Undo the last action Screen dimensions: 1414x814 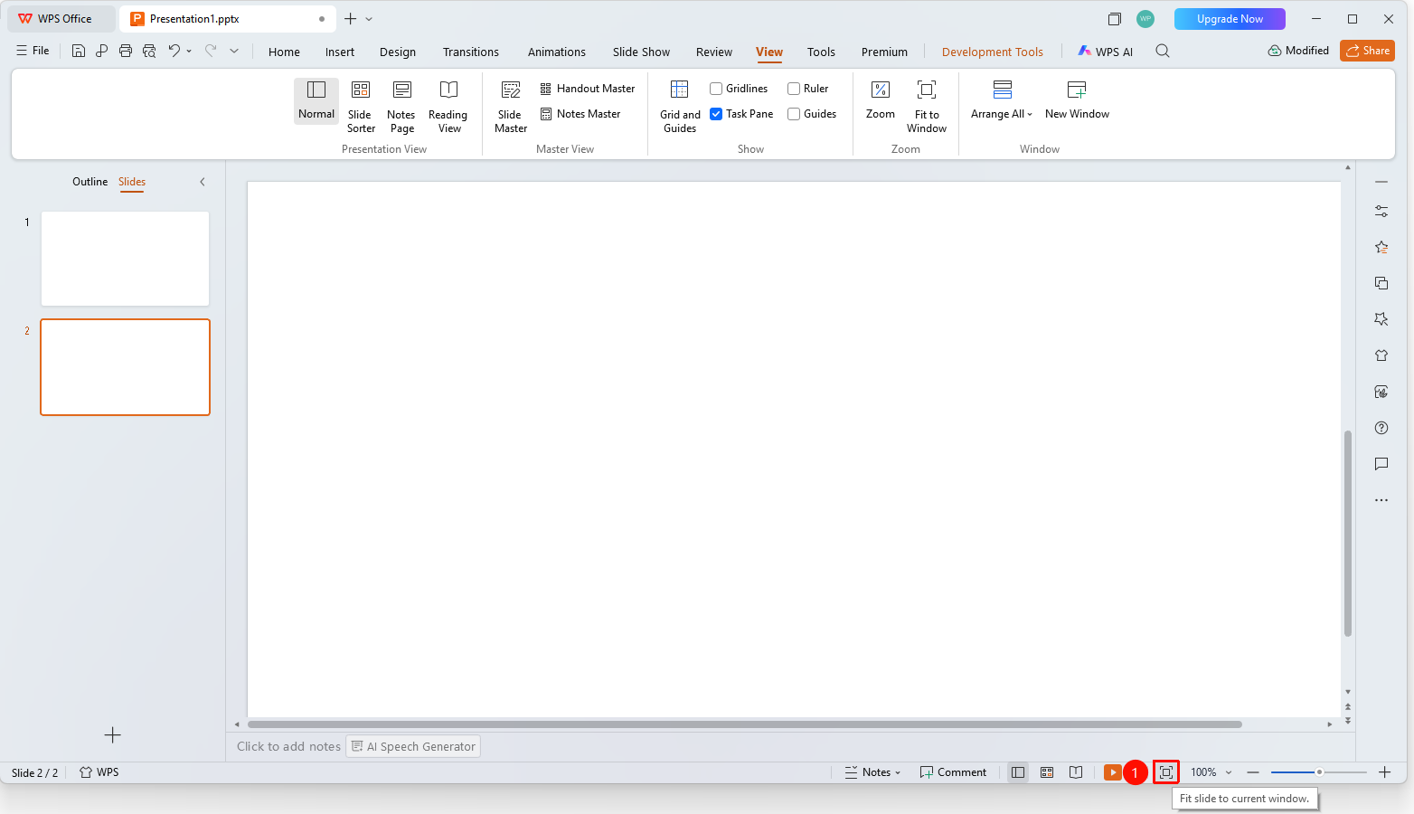coord(174,51)
